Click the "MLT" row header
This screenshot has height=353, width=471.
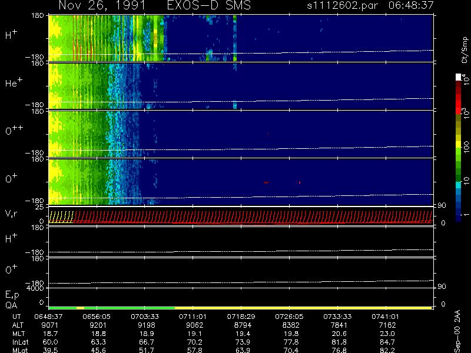click(18, 334)
